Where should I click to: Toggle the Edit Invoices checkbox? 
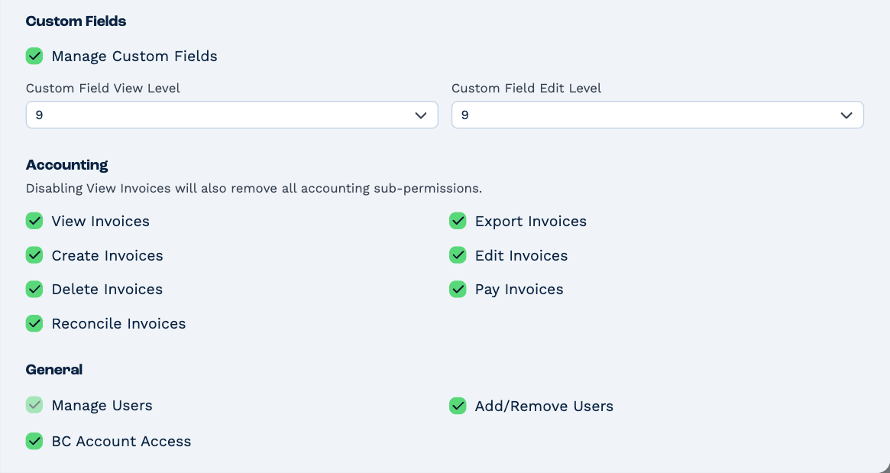[x=458, y=255]
